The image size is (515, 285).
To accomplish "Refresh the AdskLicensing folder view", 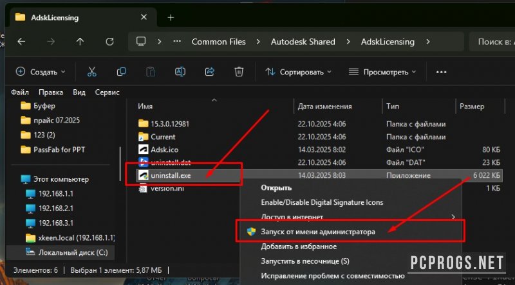I will tap(109, 42).
